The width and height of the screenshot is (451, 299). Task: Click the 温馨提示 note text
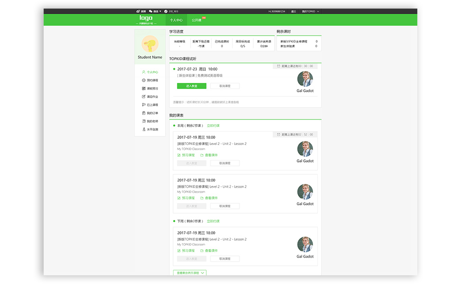click(206, 102)
